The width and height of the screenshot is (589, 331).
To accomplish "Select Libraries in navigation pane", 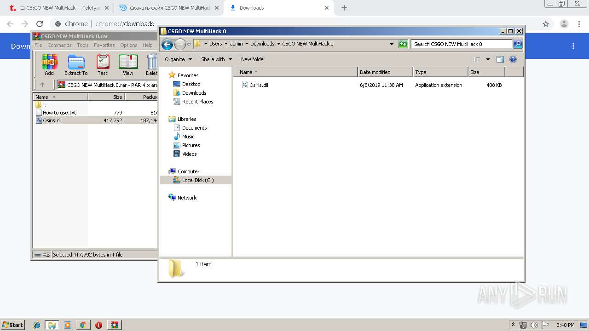I will [183, 119].
